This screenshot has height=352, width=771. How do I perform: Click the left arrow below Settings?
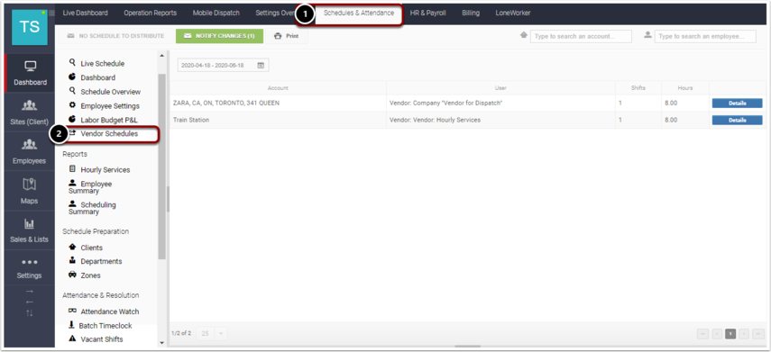pos(30,302)
